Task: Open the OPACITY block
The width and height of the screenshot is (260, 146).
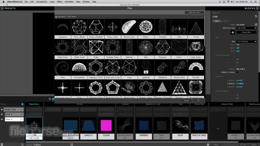Action: coord(88,128)
